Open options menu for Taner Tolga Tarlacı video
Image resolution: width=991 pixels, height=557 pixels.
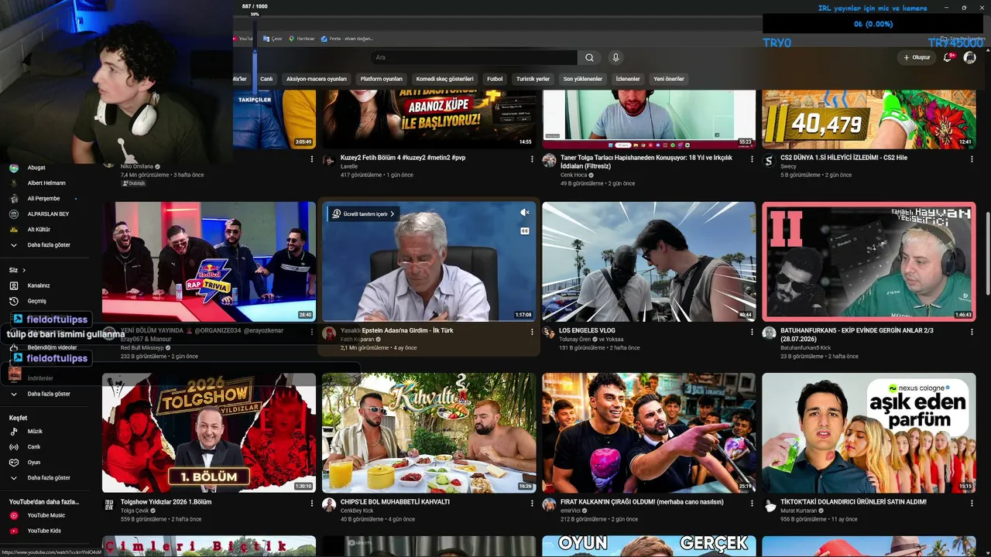752,159
